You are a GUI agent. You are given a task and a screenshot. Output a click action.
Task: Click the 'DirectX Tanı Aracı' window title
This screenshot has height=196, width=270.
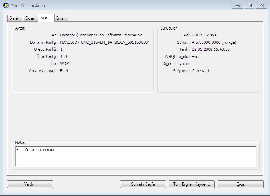pos(28,6)
